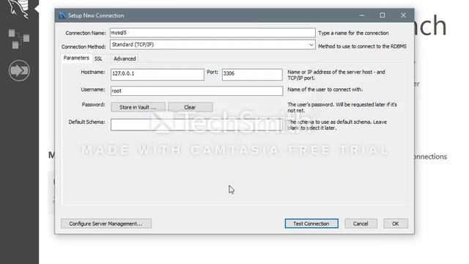Click the 'Type a name for the connection' hint
The width and height of the screenshot is (469, 264).
click(x=353, y=33)
